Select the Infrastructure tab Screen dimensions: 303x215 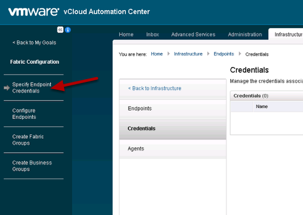point(286,34)
